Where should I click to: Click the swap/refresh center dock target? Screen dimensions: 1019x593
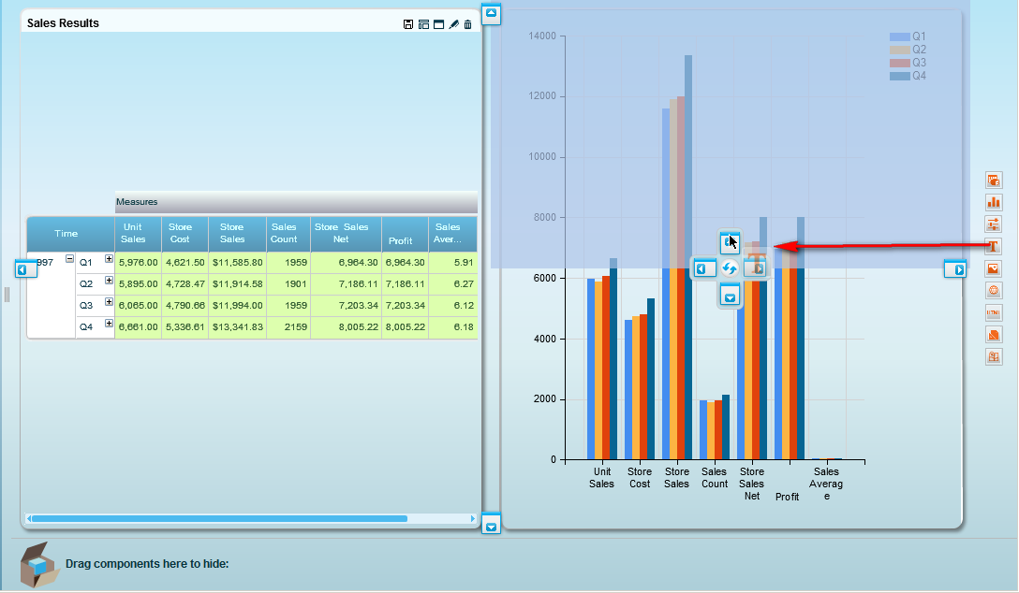(731, 269)
